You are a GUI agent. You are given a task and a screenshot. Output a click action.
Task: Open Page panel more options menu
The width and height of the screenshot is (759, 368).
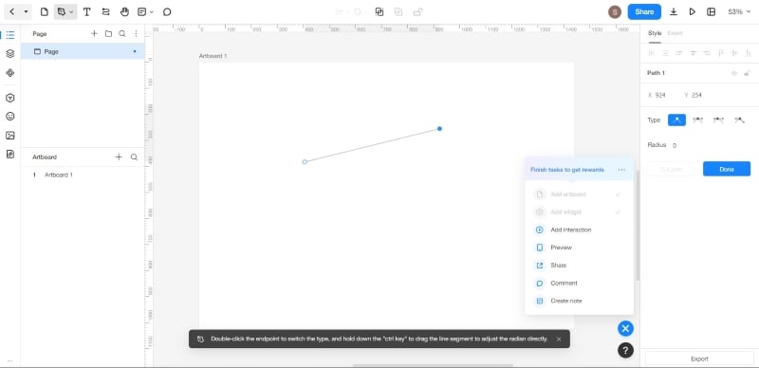(x=136, y=33)
